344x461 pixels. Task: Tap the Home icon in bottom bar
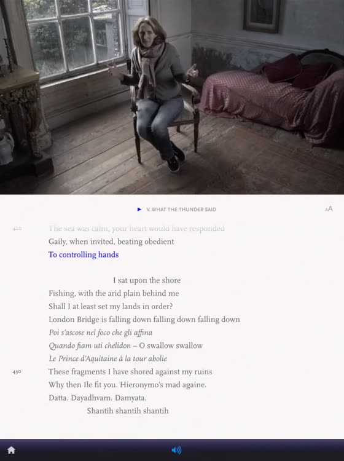click(11, 450)
